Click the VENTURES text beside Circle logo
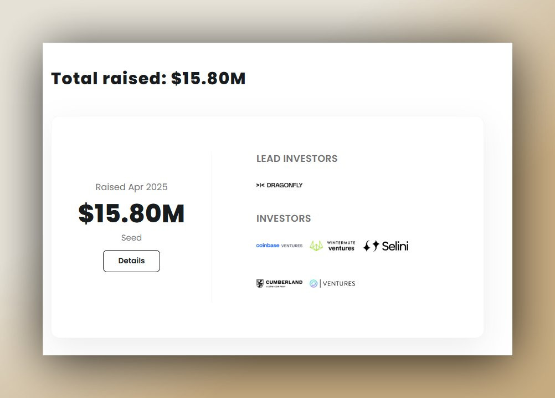The height and width of the screenshot is (398, 555). tap(339, 284)
